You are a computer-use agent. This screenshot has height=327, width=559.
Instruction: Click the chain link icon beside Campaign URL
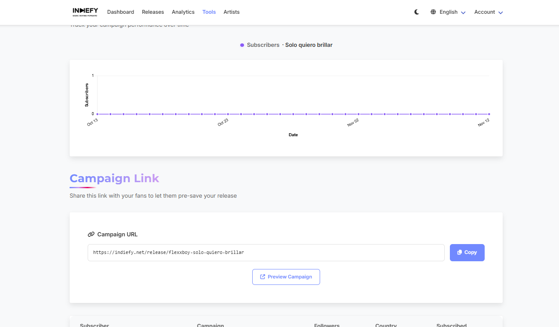pos(91,235)
